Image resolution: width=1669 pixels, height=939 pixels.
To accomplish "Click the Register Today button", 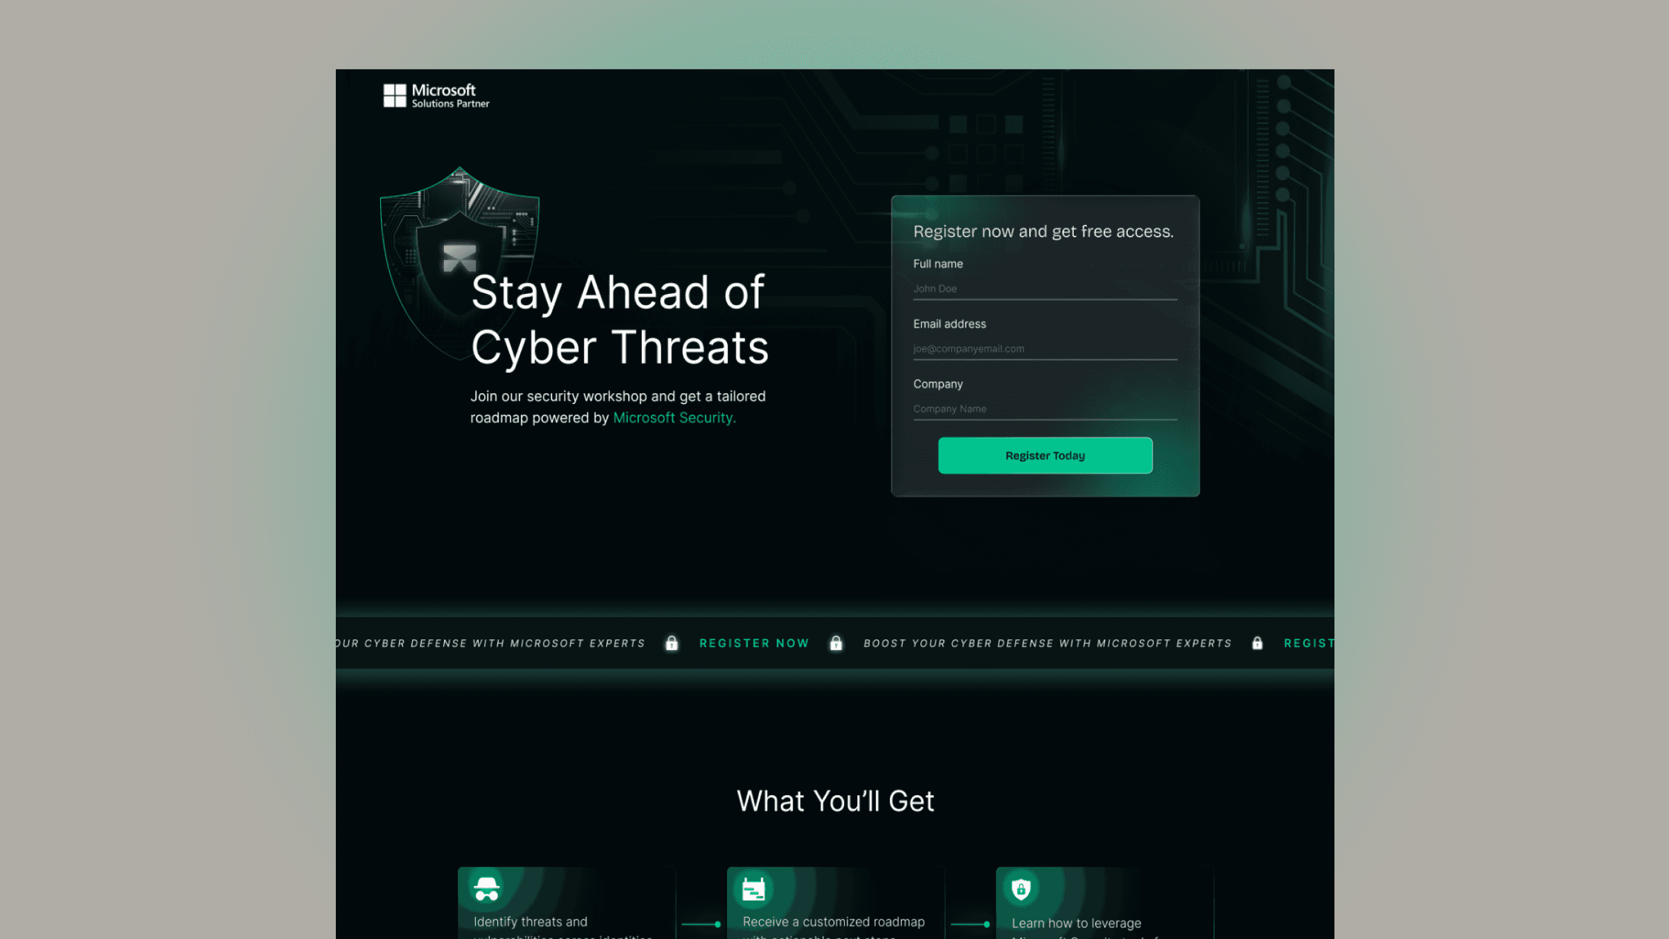I will click(1045, 456).
